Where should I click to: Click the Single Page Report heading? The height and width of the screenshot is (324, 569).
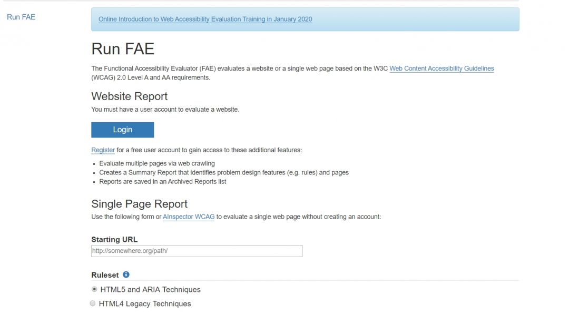139,204
